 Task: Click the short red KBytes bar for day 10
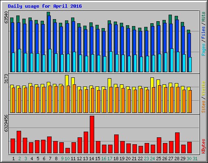click(67, 151)
